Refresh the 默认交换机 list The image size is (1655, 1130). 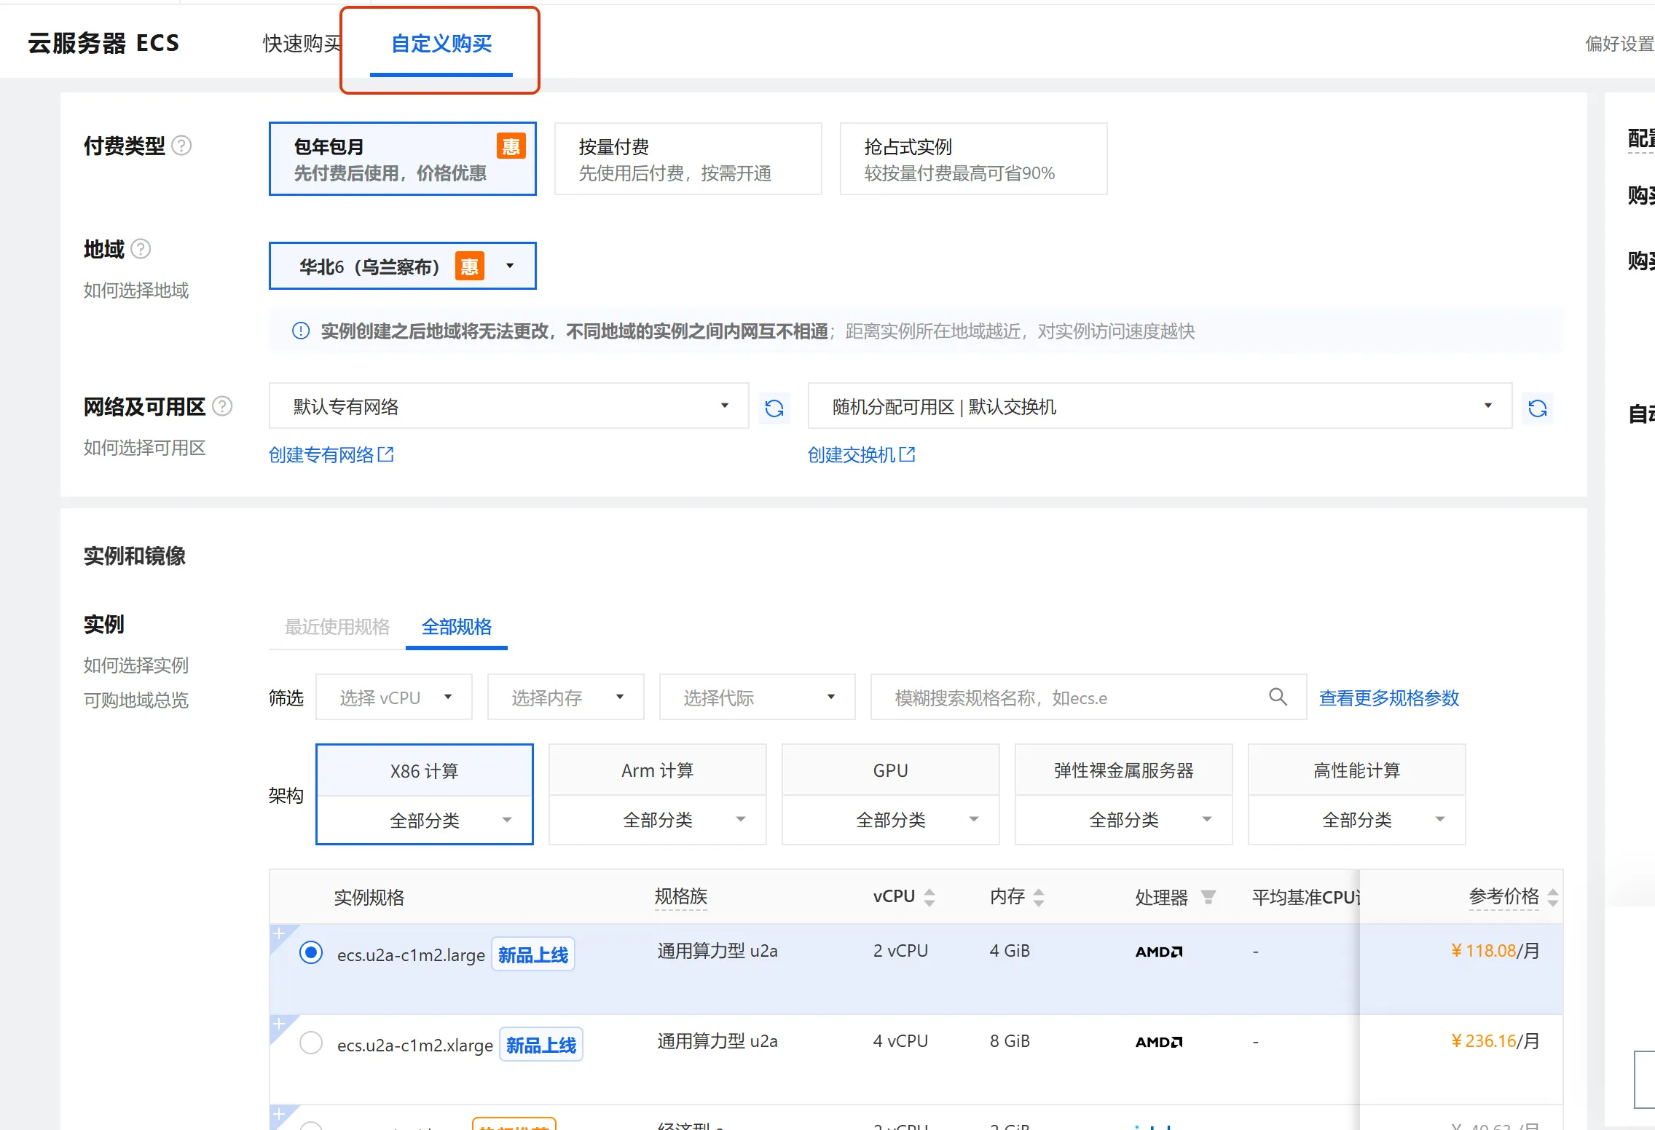tap(1538, 408)
